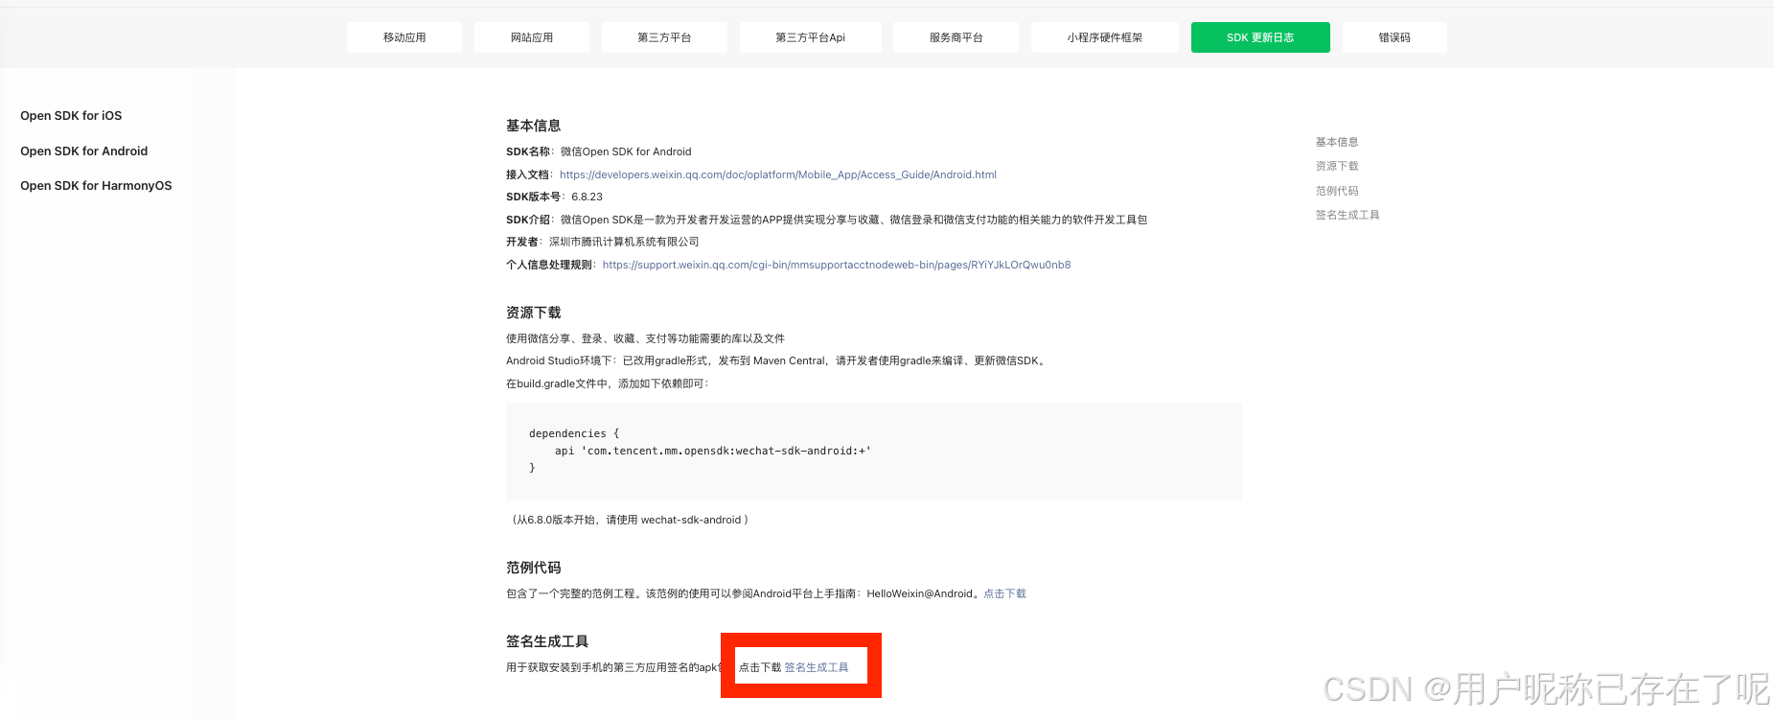Jump to 基本信息 in the page outline

(x=1337, y=142)
